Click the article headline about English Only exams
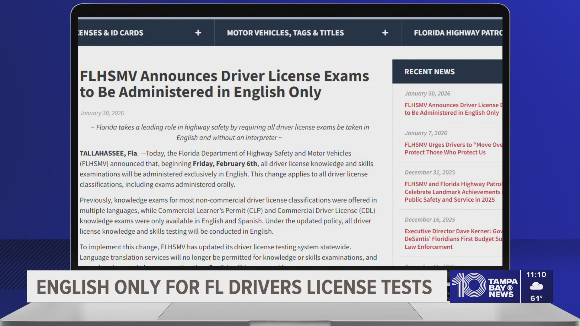The image size is (580, 326). [x=224, y=84]
